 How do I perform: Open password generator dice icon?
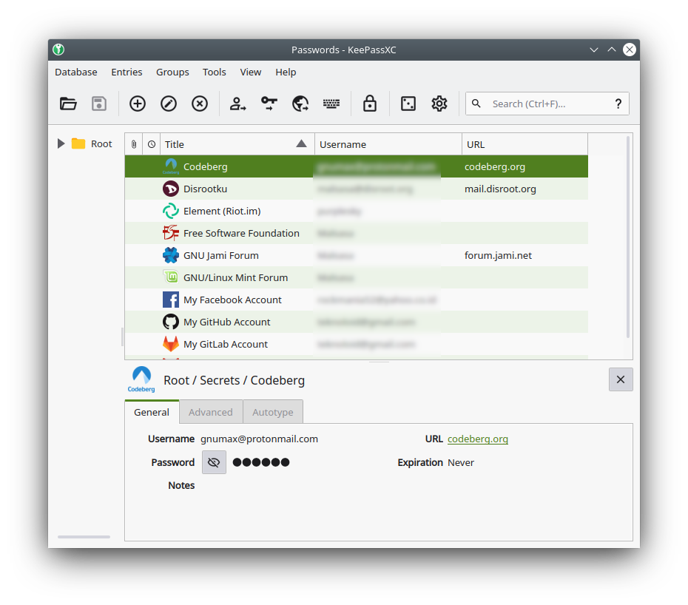pos(408,104)
